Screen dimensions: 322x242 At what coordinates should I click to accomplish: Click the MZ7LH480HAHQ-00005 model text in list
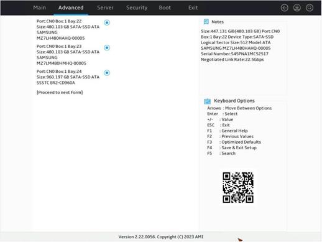pyautogui.click(x=60, y=38)
